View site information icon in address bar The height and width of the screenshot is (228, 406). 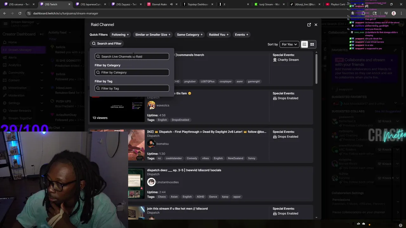coord(29,13)
